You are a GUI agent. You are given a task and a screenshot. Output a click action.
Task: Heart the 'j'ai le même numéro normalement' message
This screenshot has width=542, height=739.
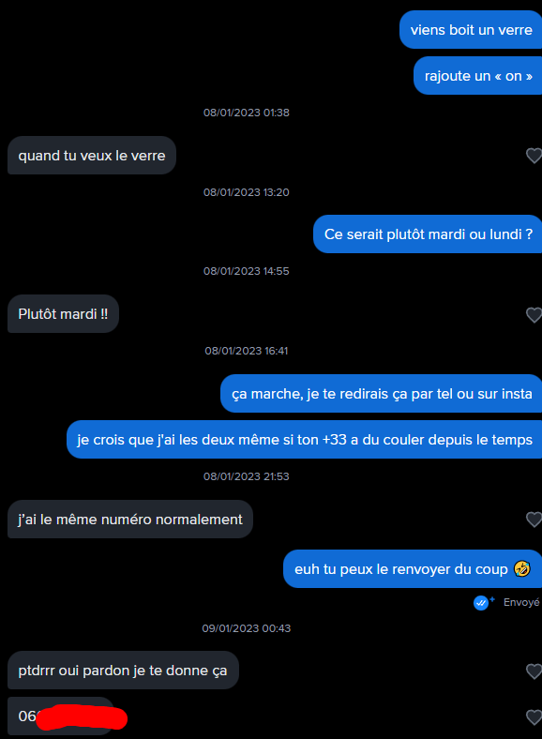point(534,520)
